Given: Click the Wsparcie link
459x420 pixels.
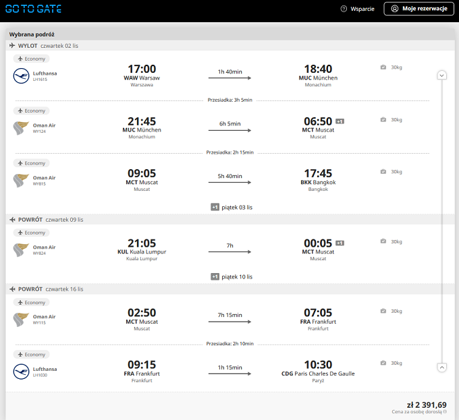Looking at the screenshot, I should 362,9.
